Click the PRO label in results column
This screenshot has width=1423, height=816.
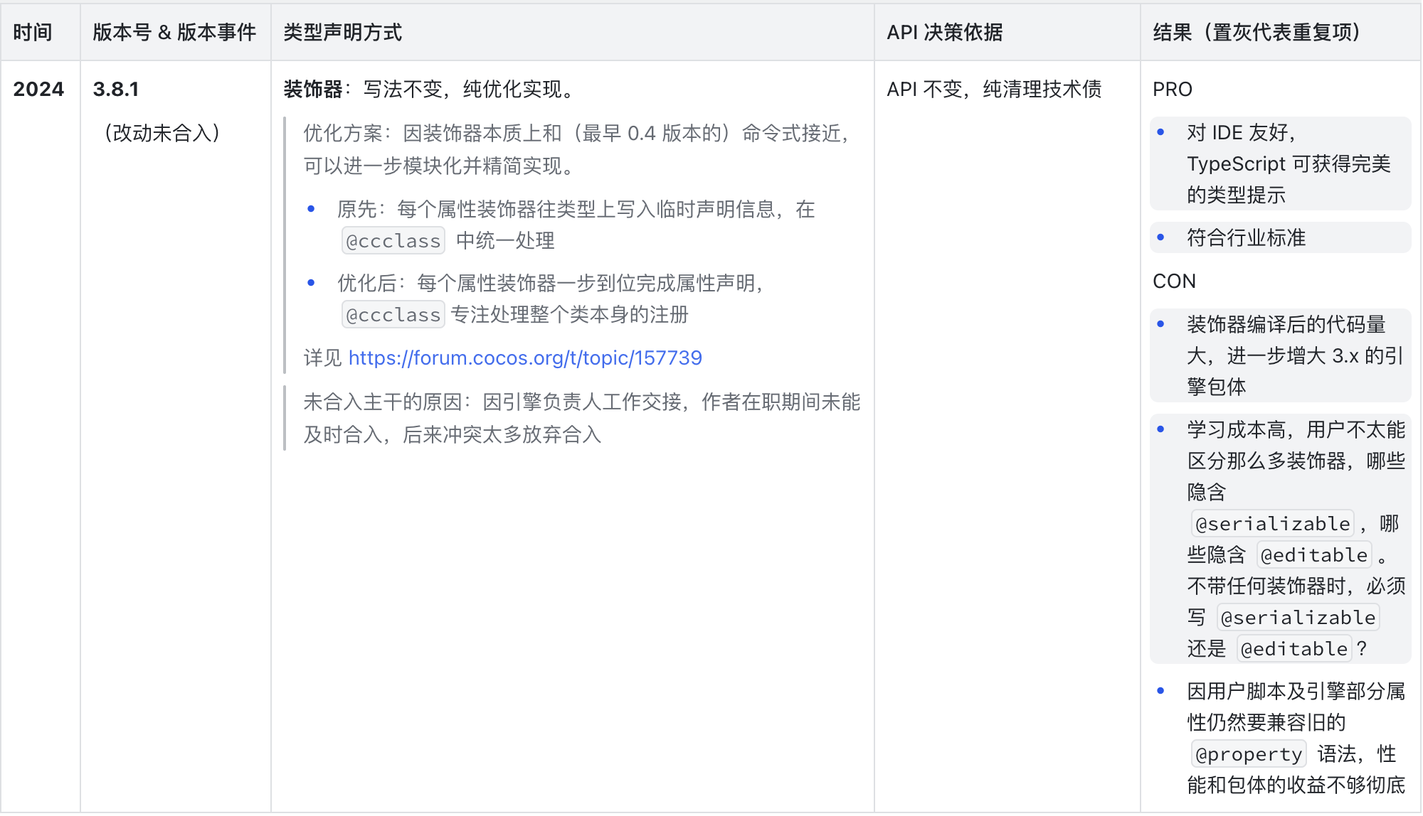tap(1172, 89)
